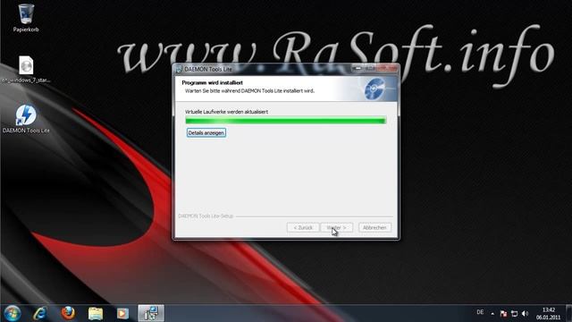Click 'Virtuelle Laufwerke werden aktualisiert' status text
The height and width of the screenshot is (322, 572).
226,112
